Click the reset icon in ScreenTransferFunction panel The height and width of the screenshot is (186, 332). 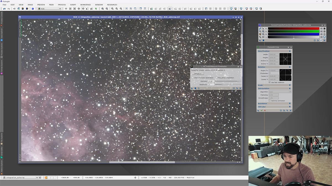[325, 41]
